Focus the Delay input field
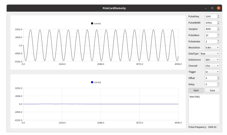Viewport: 227px width, 135px height. [x=211, y=84]
